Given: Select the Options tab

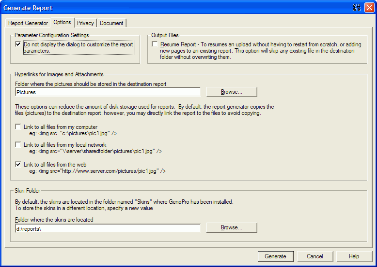Looking at the screenshot, I should 62,22.
